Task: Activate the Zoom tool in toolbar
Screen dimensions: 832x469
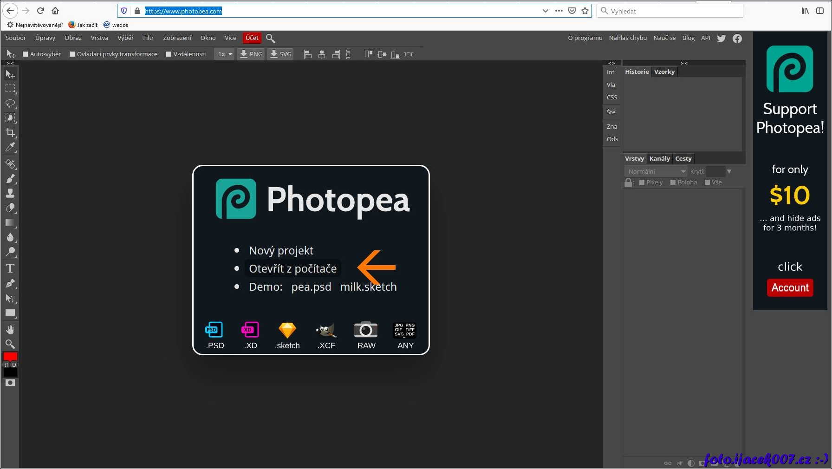Action: tap(10, 344)
